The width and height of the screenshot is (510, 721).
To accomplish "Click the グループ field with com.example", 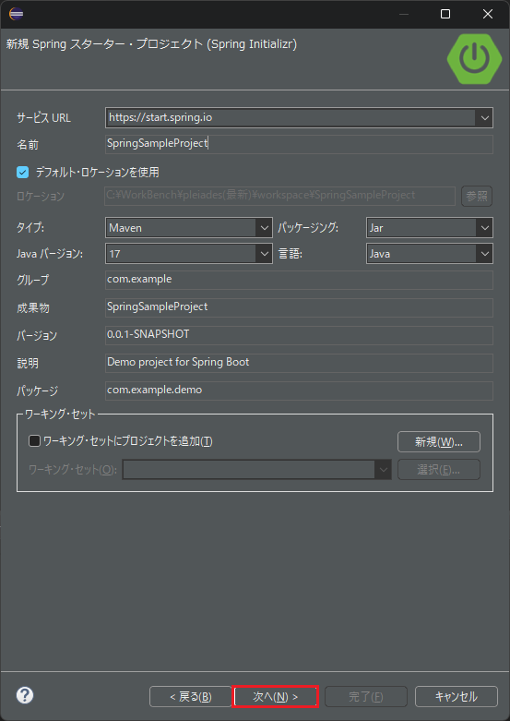I will point(299,280).
